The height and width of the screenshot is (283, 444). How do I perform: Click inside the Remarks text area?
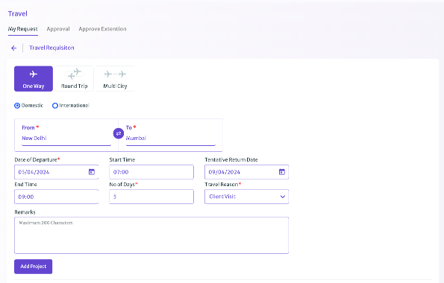151,235
